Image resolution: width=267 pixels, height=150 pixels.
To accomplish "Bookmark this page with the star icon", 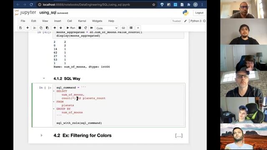I will click(154, 5).
